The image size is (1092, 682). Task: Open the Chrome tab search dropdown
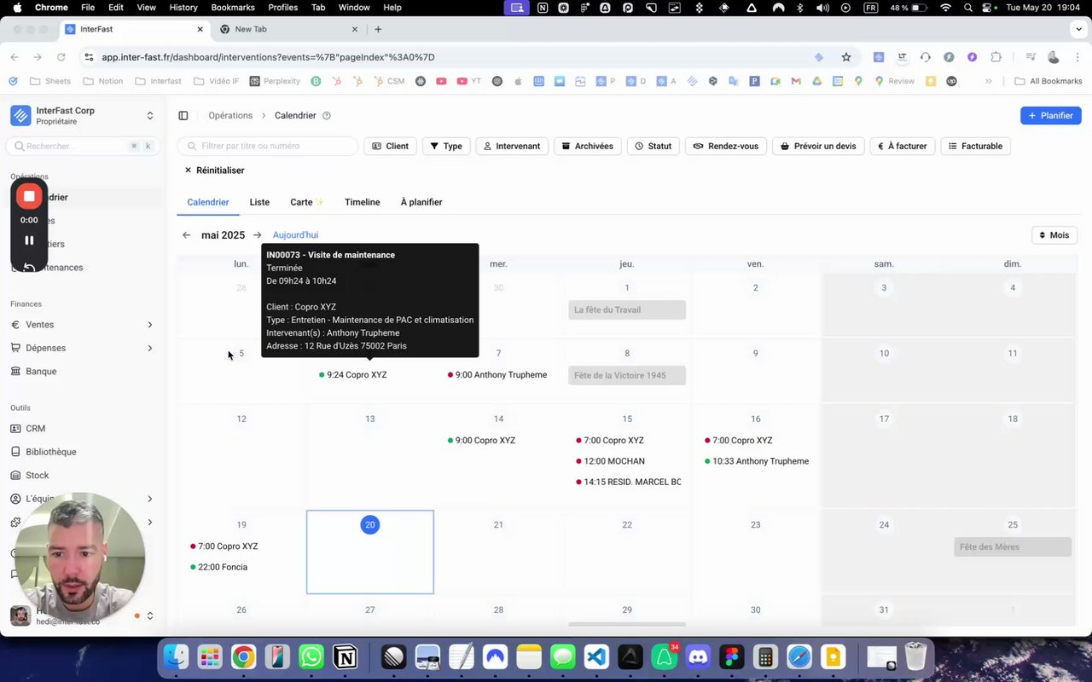[1077, 29]
